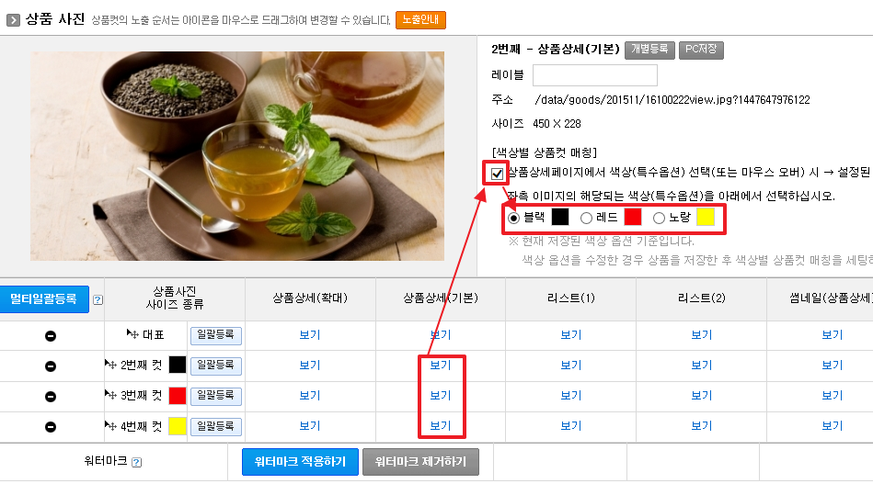Click the remove icon in 4번째 컷 row
873x495 pixels.
50,427
